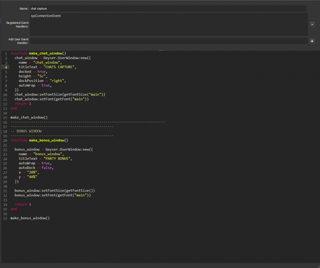This screenshot has height=268, width=320.
Task: Click the bonus_window:setFont line
Action: (53, 195)
